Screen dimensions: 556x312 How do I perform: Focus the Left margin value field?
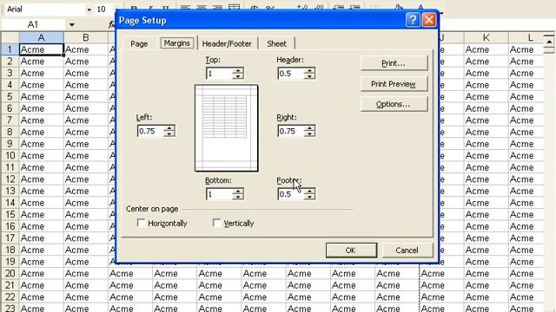[151, 131]
